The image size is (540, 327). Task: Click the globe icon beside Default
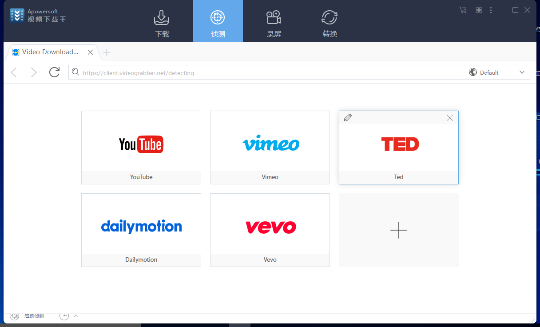pyautogui.click(x=473, y=72)
